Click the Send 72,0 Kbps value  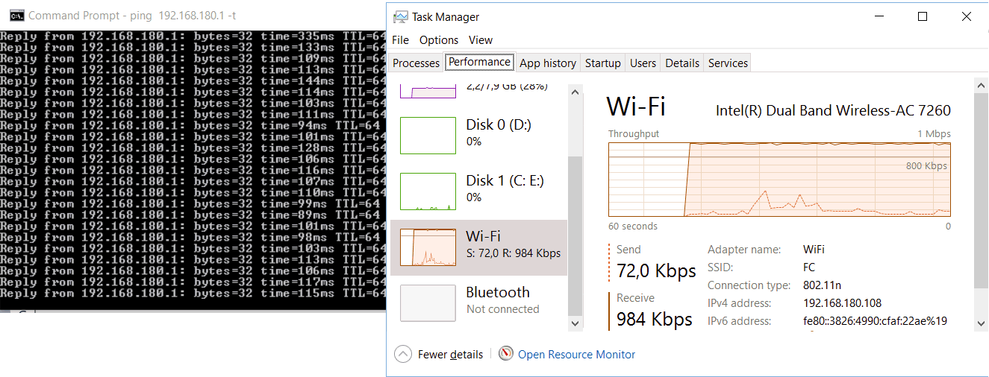657,270
